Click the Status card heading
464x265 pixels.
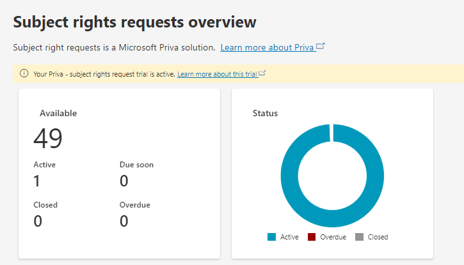(265, 113)
